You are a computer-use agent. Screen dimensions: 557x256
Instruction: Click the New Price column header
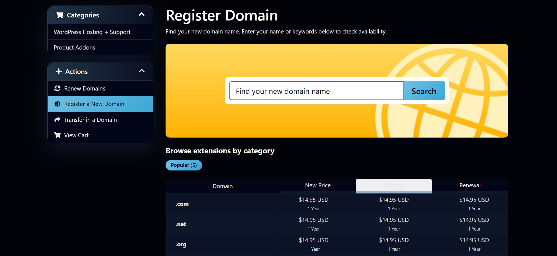tap(318, 185)
